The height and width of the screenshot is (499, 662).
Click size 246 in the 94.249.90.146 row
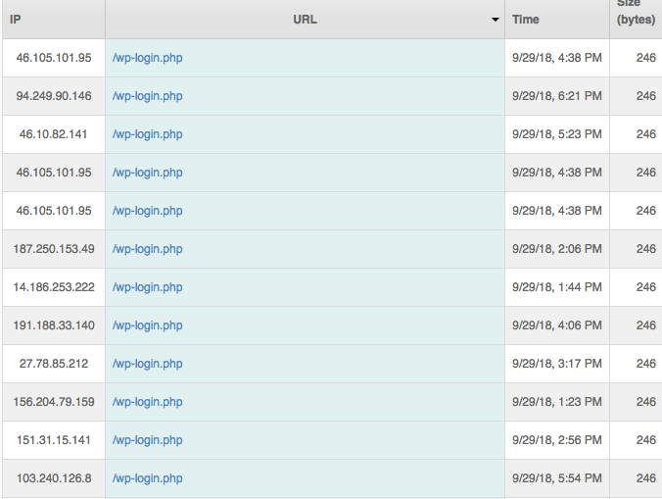[x=646, y=96]
